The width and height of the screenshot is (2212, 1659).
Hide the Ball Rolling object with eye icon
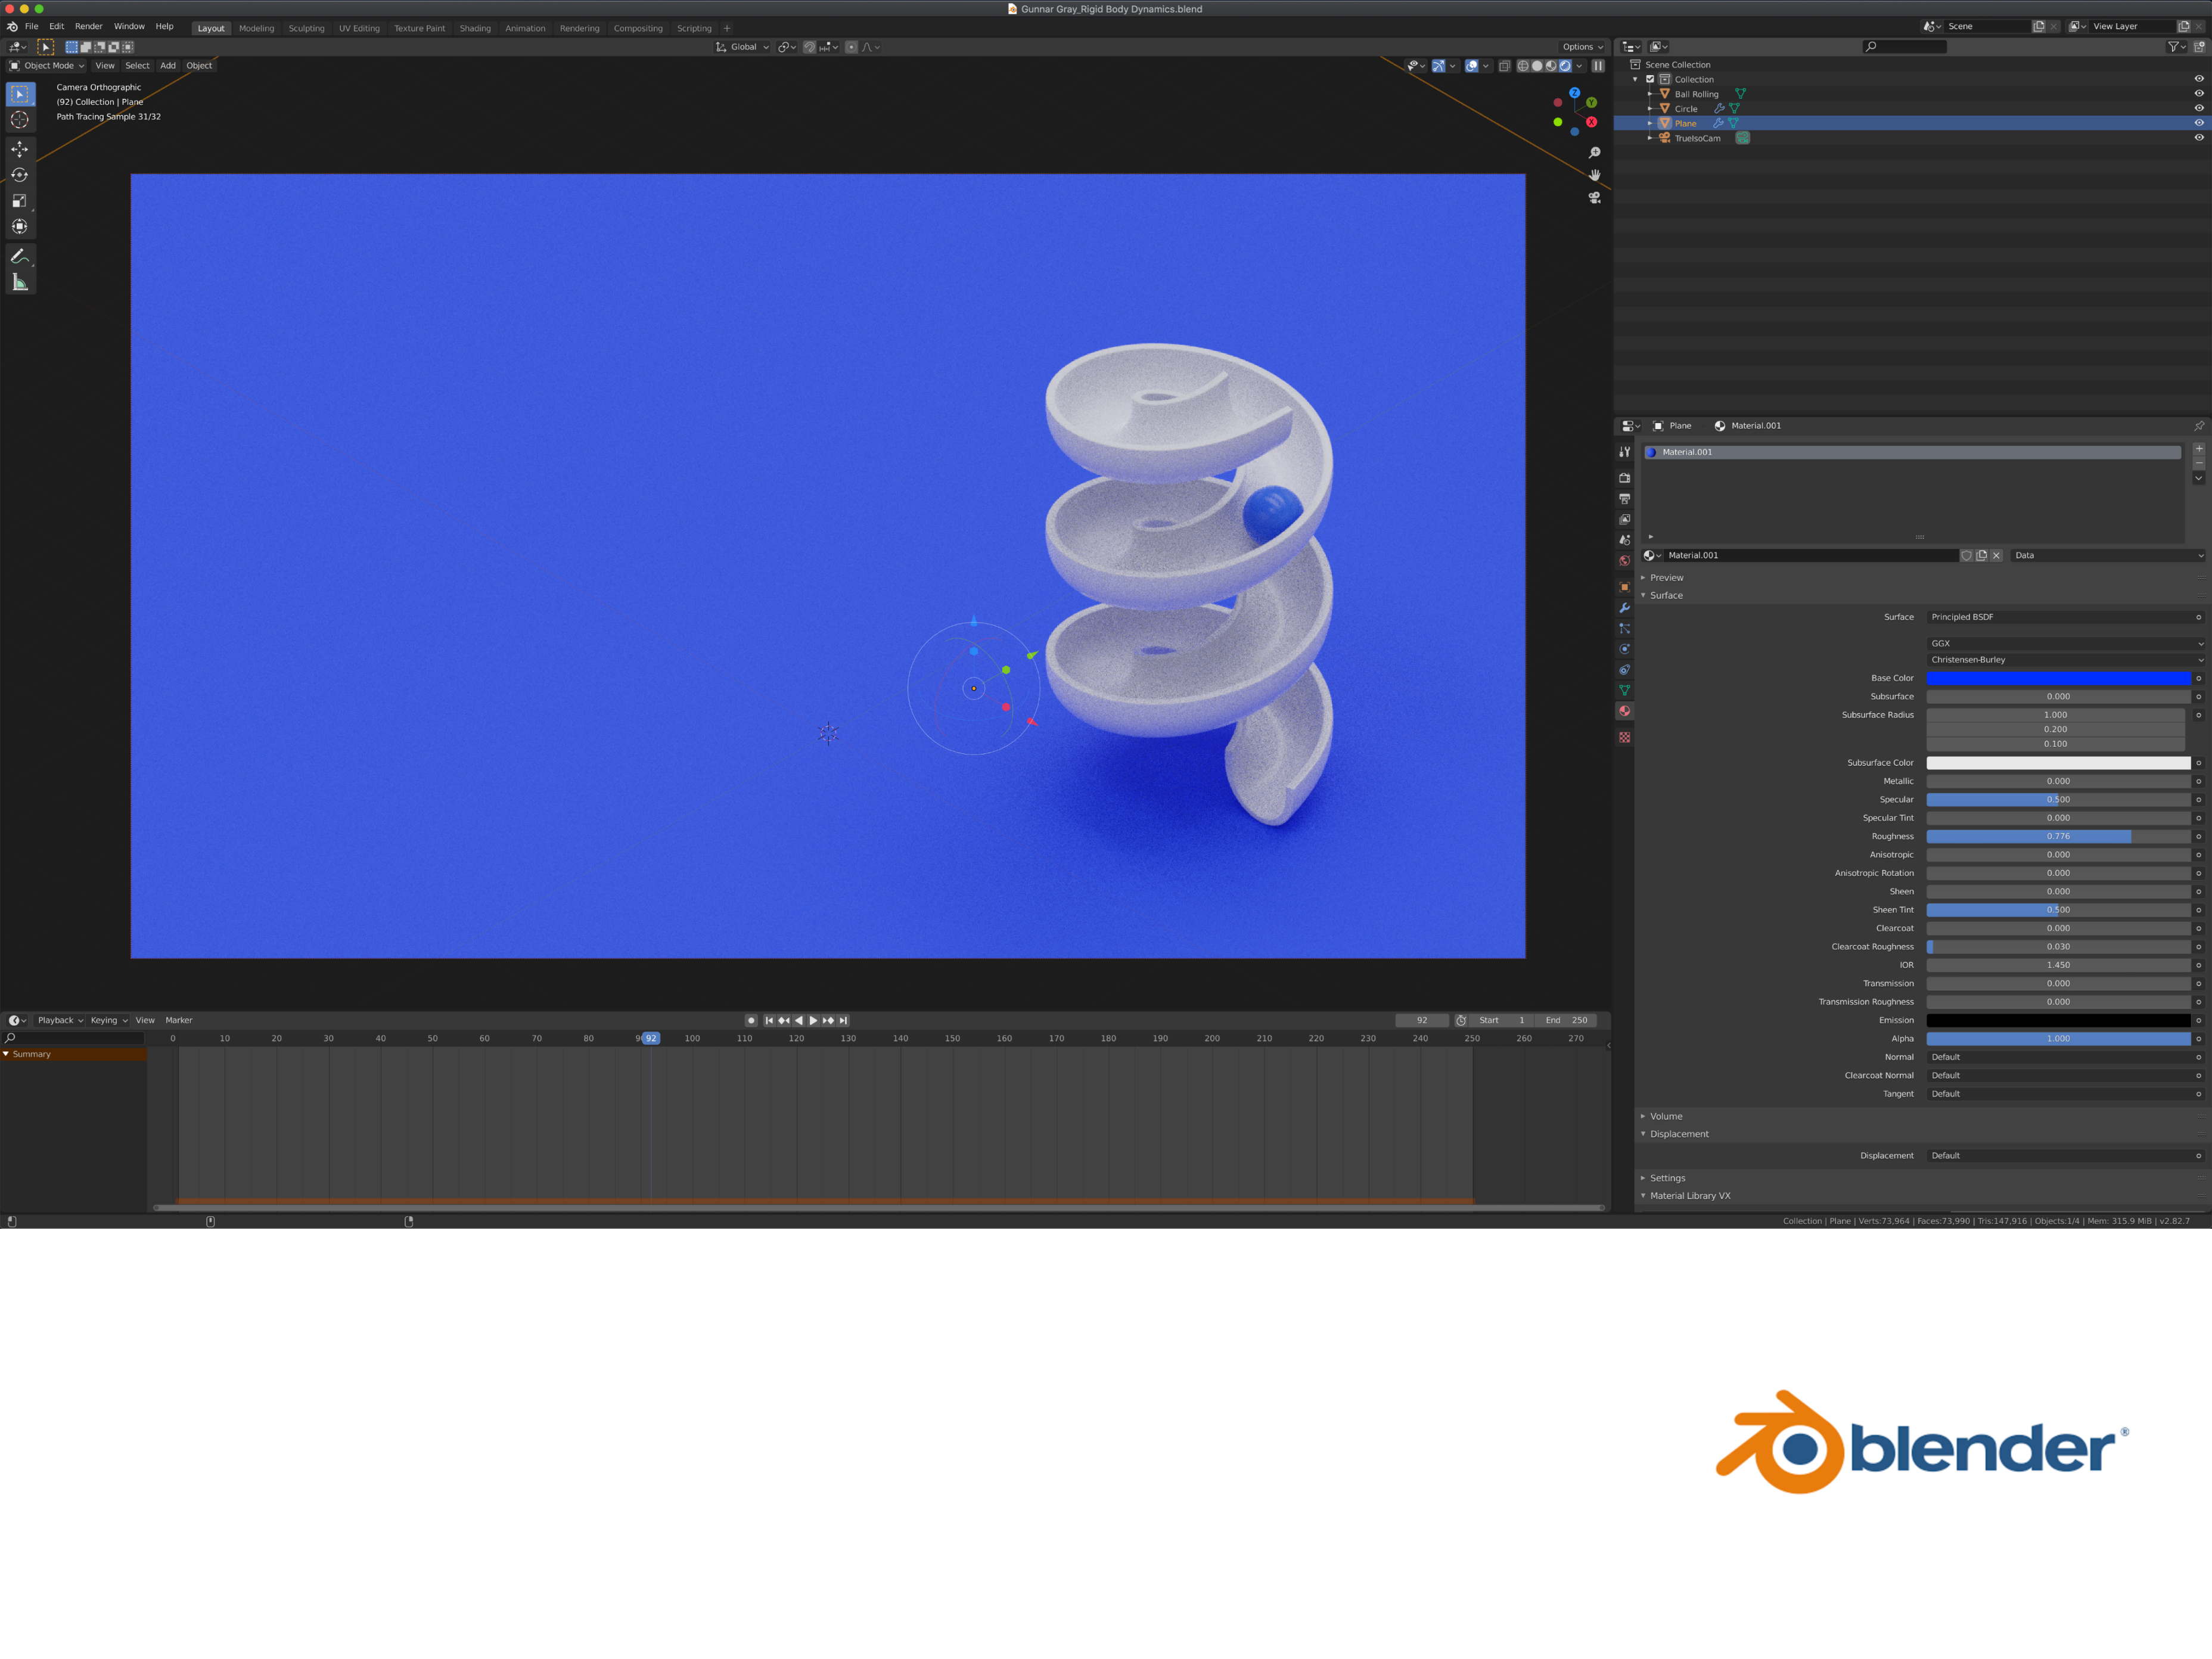click(2198, 94)
